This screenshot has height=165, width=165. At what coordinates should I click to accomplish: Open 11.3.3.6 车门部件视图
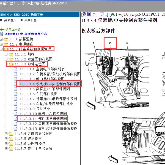[x=38, y=94]
